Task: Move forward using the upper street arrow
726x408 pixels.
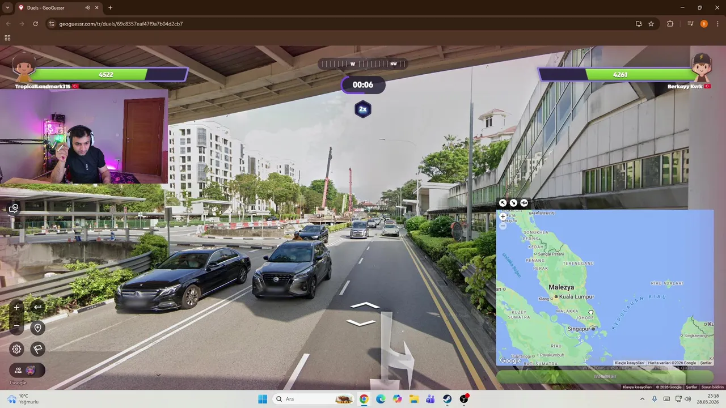Action: click(x=365, y=306)
